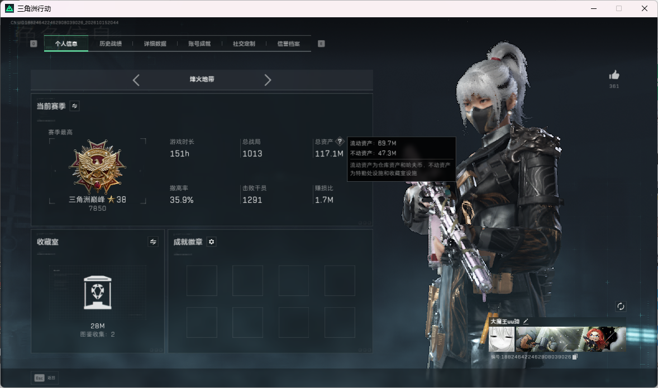Click the 不动资产 47.3M tooltip line
Viewport: 658px width, 388px height.
coord(373,153)
